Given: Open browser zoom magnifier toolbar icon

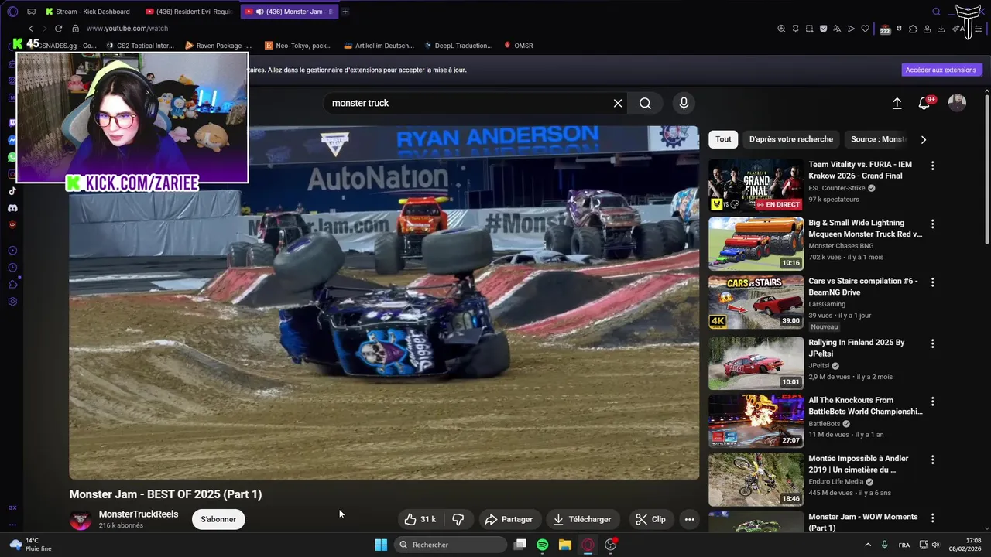Looking at the screenshot, I should (781, 29).
